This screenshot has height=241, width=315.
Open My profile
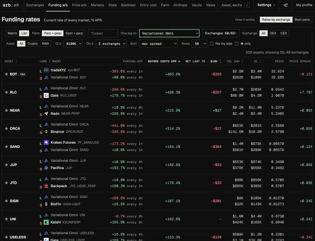tap(304, 5)
